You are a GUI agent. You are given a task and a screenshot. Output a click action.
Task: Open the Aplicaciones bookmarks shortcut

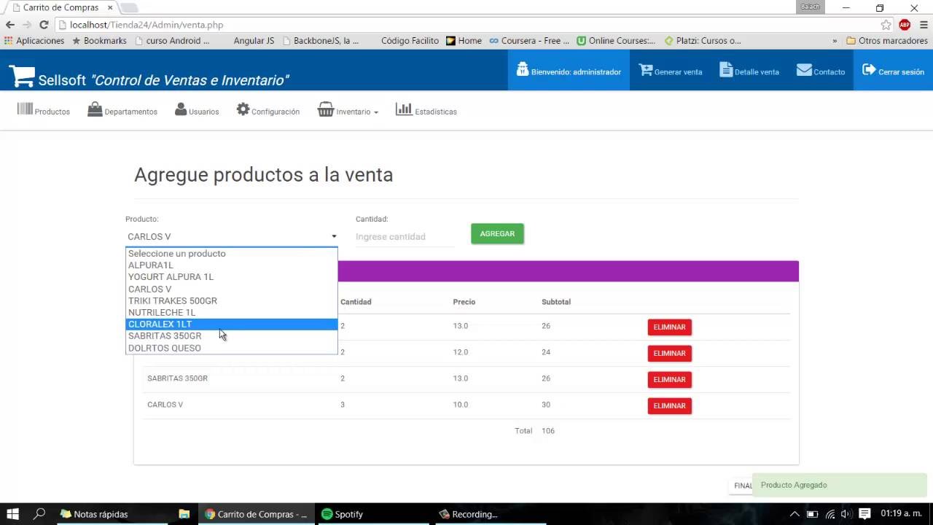pos(34,41)
